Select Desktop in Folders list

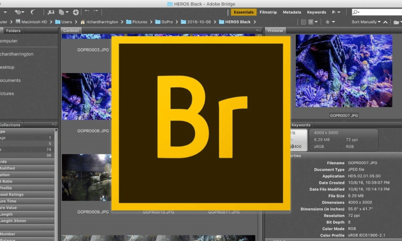pyautogui.click(x=7, y=67)
